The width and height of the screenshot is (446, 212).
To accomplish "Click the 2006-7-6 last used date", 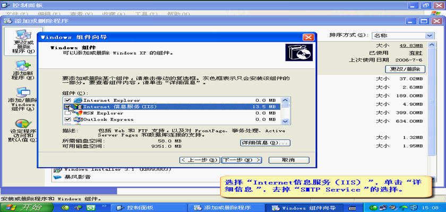I will [409, 60].
